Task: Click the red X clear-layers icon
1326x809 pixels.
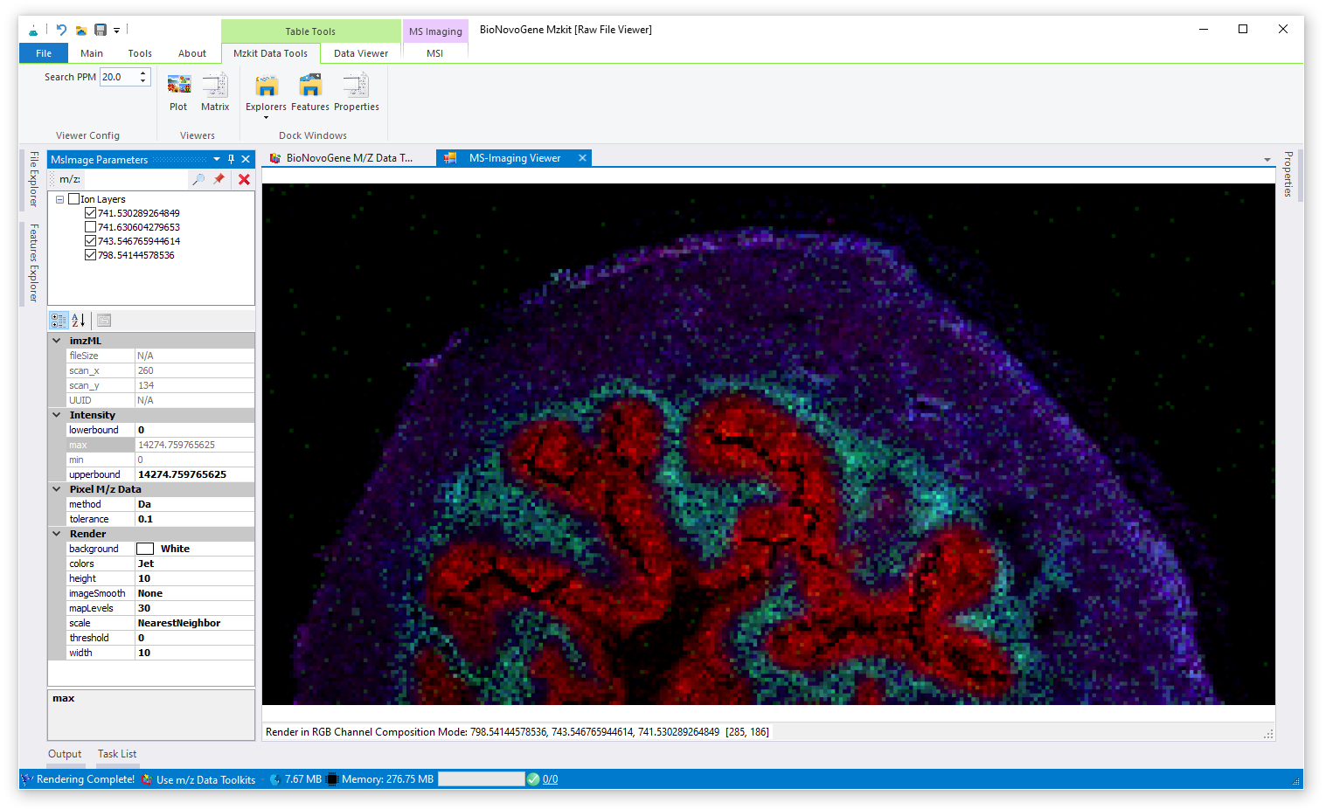Action: click(244, 179)
